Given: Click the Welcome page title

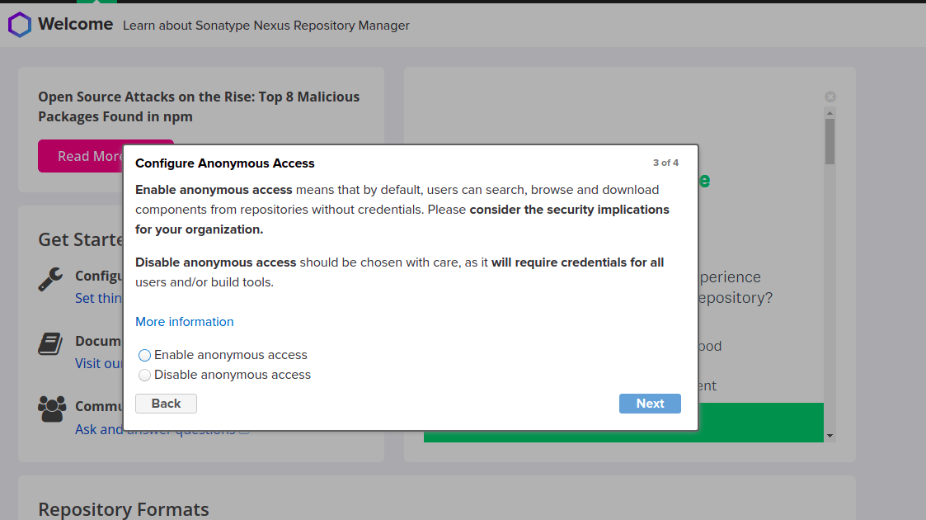Looking at the screenshot, I should (76, 24).
